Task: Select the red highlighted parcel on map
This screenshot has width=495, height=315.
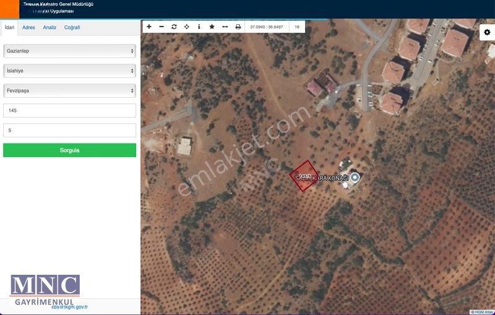Action: click(x=304, y=176)
